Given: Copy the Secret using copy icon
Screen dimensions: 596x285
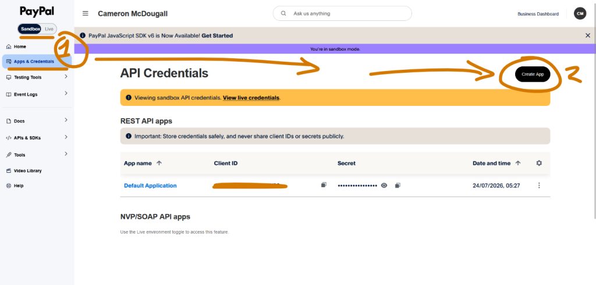Looking at the screenshot, I should pyautogui.click(x=398, y=186).
